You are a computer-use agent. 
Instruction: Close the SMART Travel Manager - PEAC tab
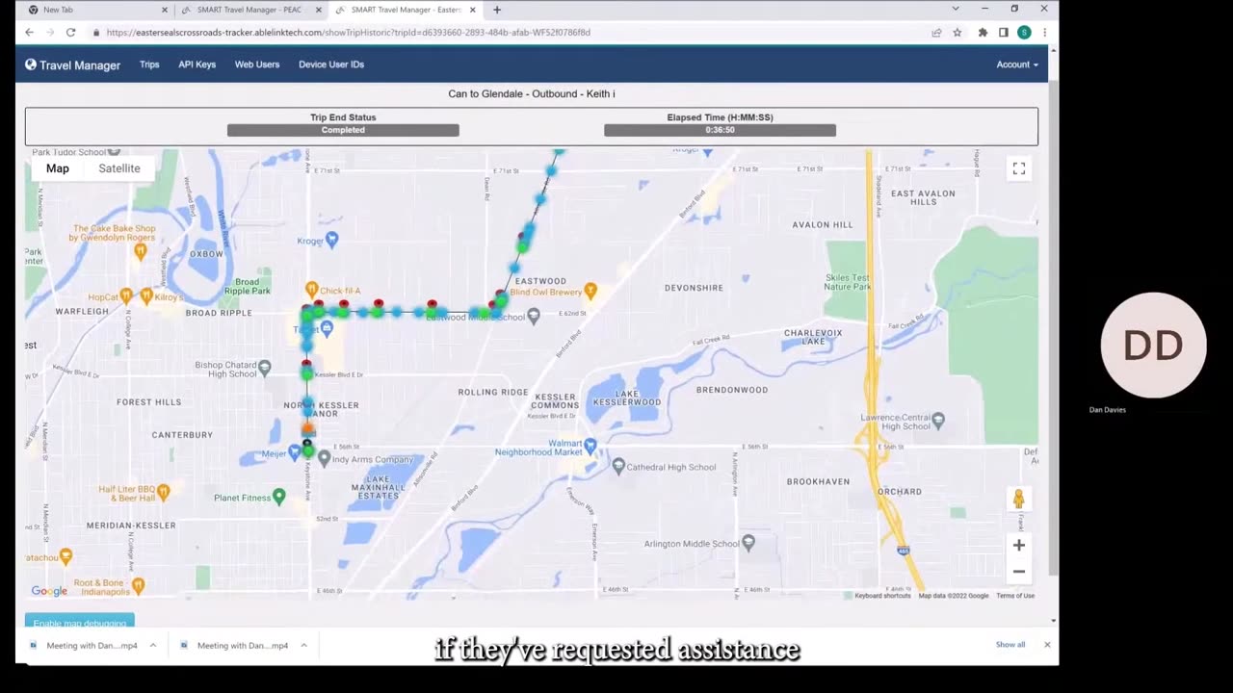pyautogui.click(x=319, y=10)
